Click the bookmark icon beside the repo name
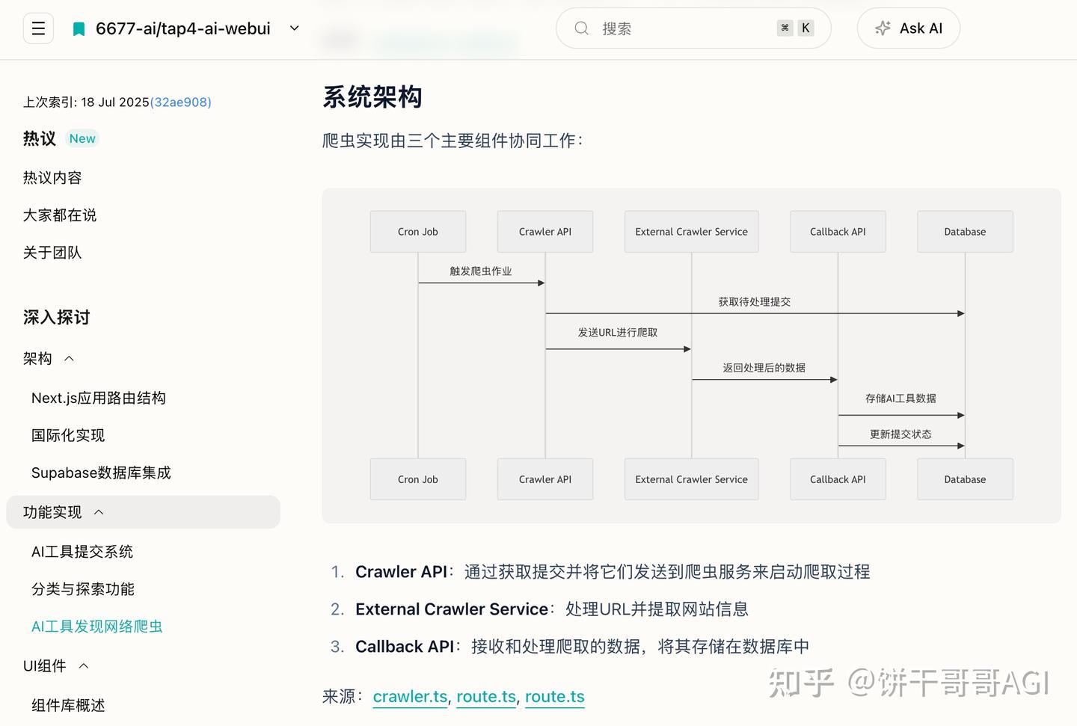Image resolution: width=1077 pixels, height=726 pixels. tap(78, 28)
